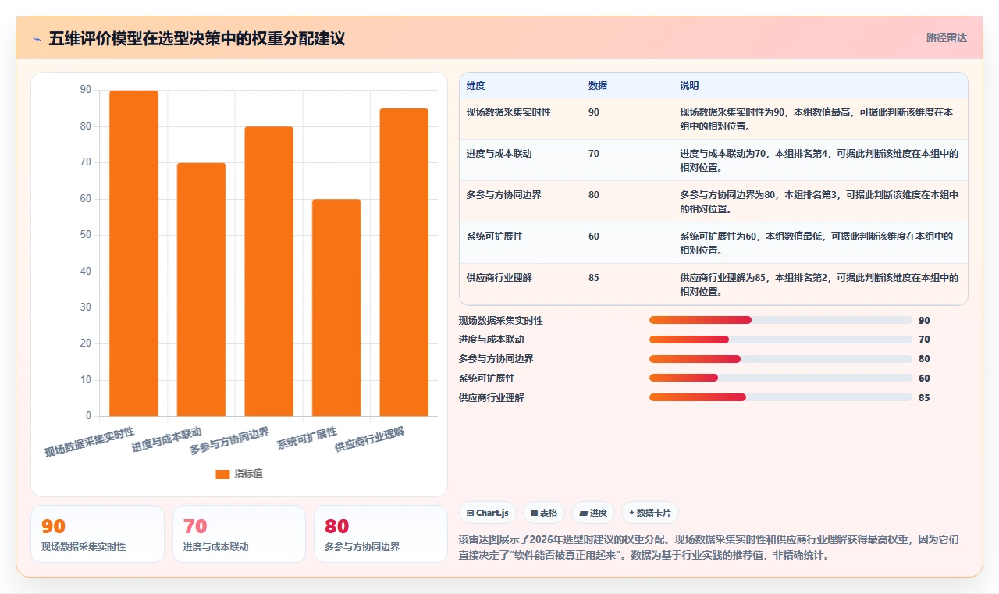Open the 70 进度与成本联动 stat card
Image resolution: width=999 pixels, height=594 pixels.
(239, 534)
